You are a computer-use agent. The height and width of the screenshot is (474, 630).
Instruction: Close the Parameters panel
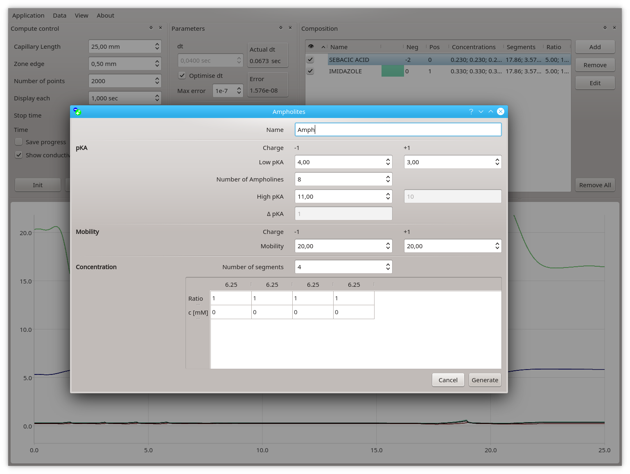pos(290,28)
